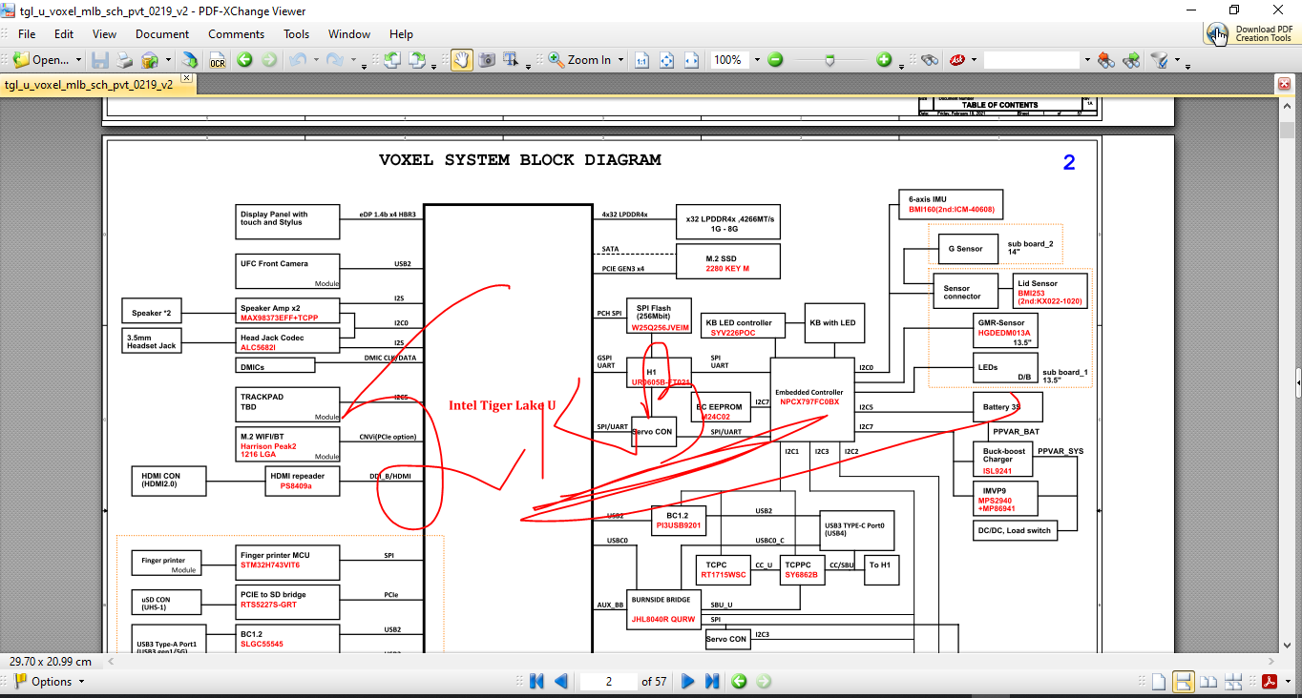Select facing pages layout
This screenshot has height=698, width=1302.
1208,681
